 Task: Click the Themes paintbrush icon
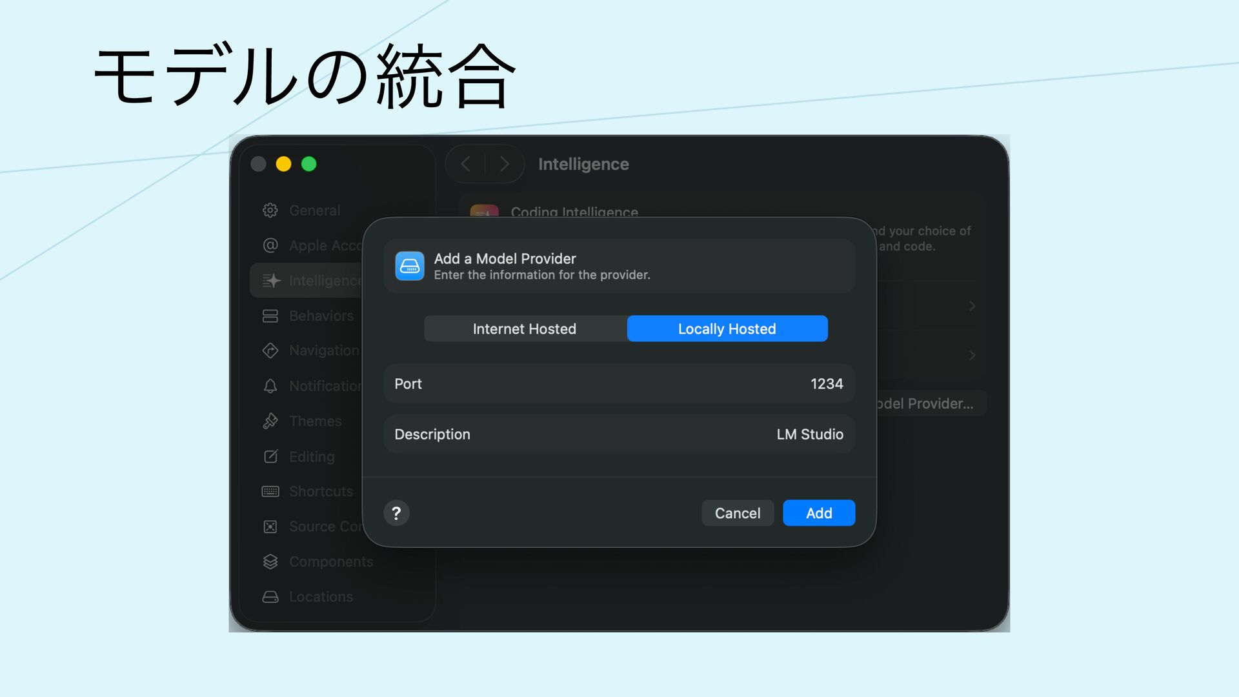coord(270,421)
